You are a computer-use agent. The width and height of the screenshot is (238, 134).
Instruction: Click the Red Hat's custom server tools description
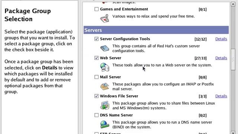pos(156,48)
